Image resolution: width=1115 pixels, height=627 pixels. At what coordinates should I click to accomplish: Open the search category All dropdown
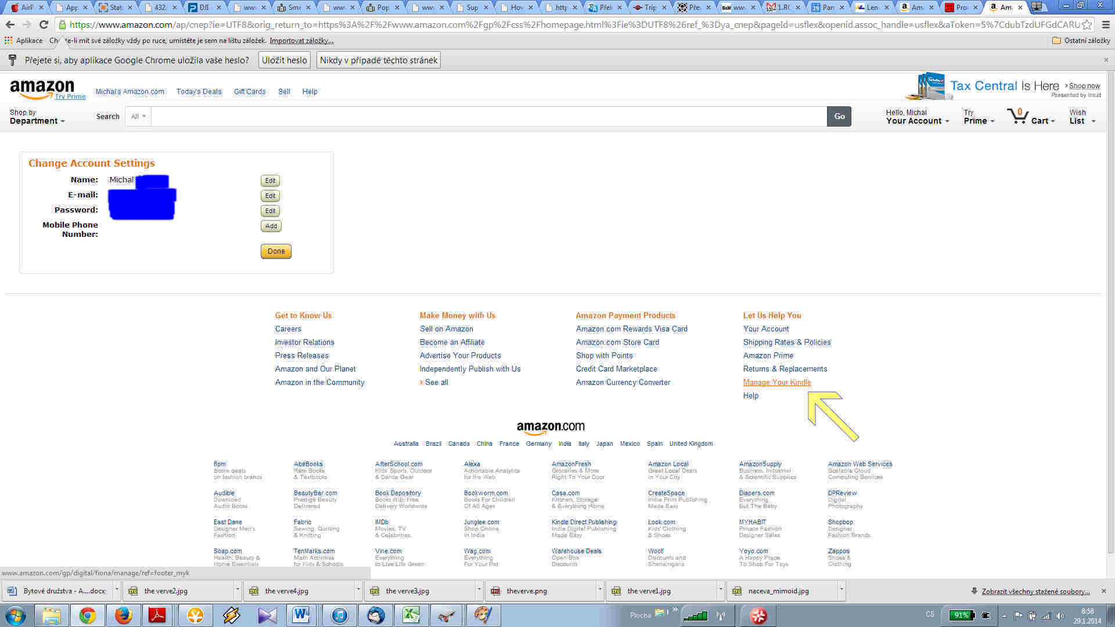coord(138,116)
